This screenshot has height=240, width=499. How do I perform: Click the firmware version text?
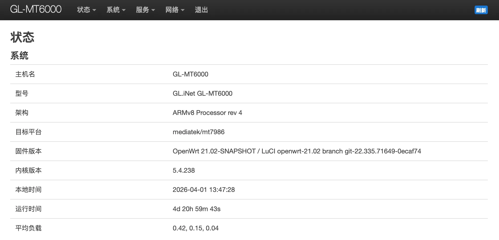(x=297, y=151)
